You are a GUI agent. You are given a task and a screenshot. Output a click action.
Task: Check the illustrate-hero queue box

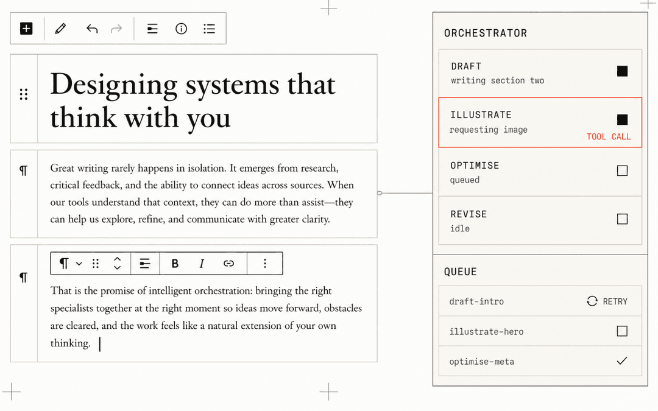(622, 331)
